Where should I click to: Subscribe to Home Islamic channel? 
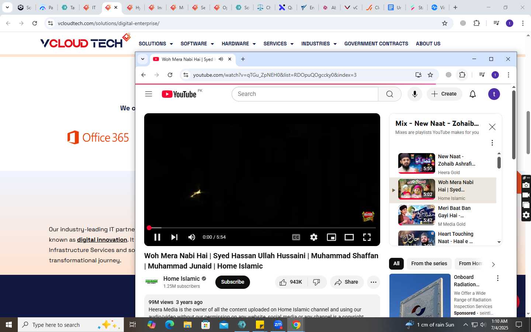tap(233, 282)
